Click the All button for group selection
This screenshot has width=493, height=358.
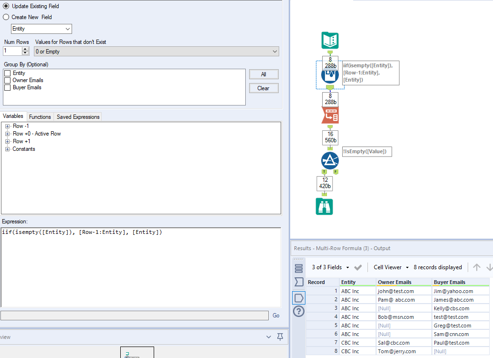[263, 74]
